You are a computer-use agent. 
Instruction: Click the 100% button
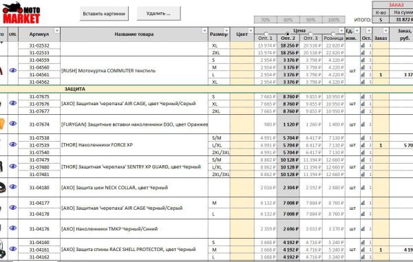tap(334, 20)
